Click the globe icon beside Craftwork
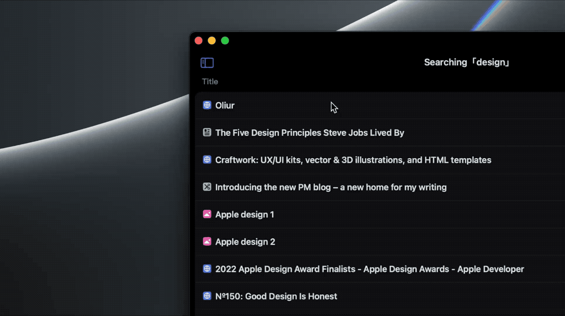Screen dimensions: 565x316 [x=207, y=160]
